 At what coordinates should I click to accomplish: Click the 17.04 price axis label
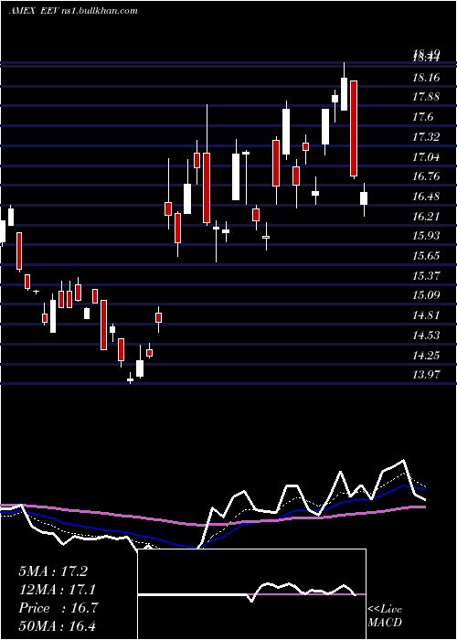pyautogui.click(x=427, y=157)
